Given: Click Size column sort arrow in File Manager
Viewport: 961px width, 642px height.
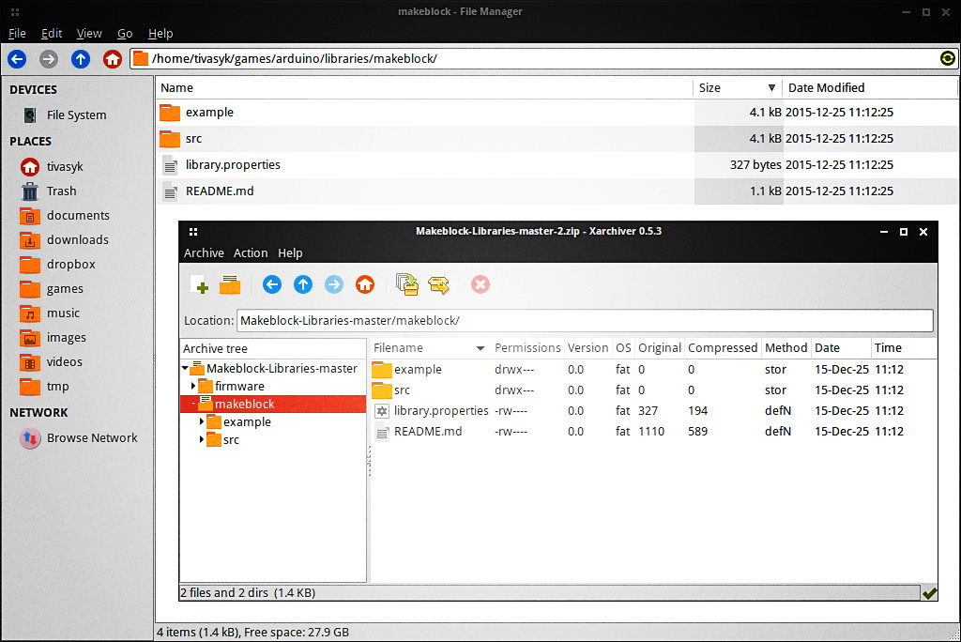Looking at the screenshot, I should [771, 87].
